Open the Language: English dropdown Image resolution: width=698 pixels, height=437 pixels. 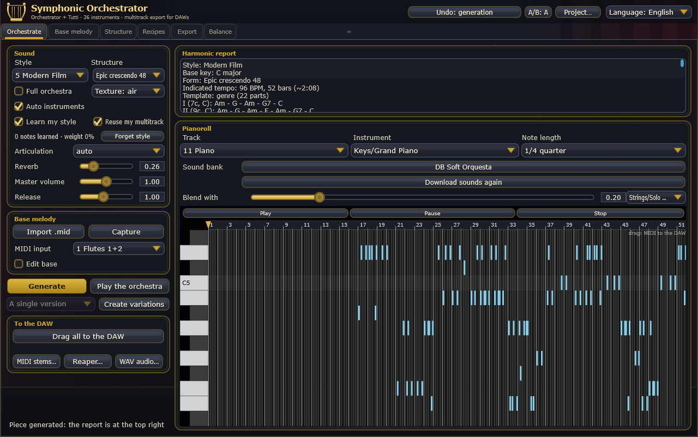click(649, 12)
